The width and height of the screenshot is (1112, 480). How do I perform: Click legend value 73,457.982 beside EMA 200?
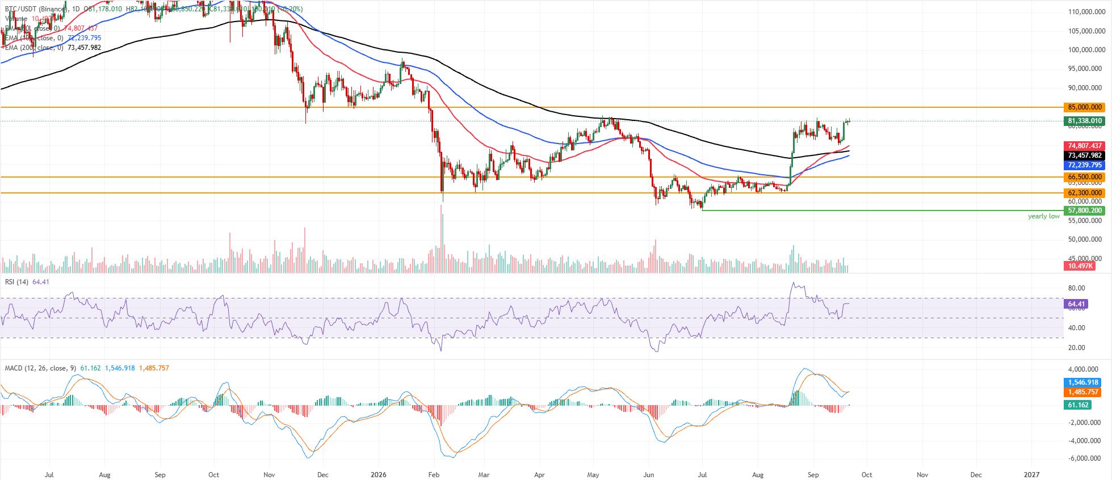[84, 48]
